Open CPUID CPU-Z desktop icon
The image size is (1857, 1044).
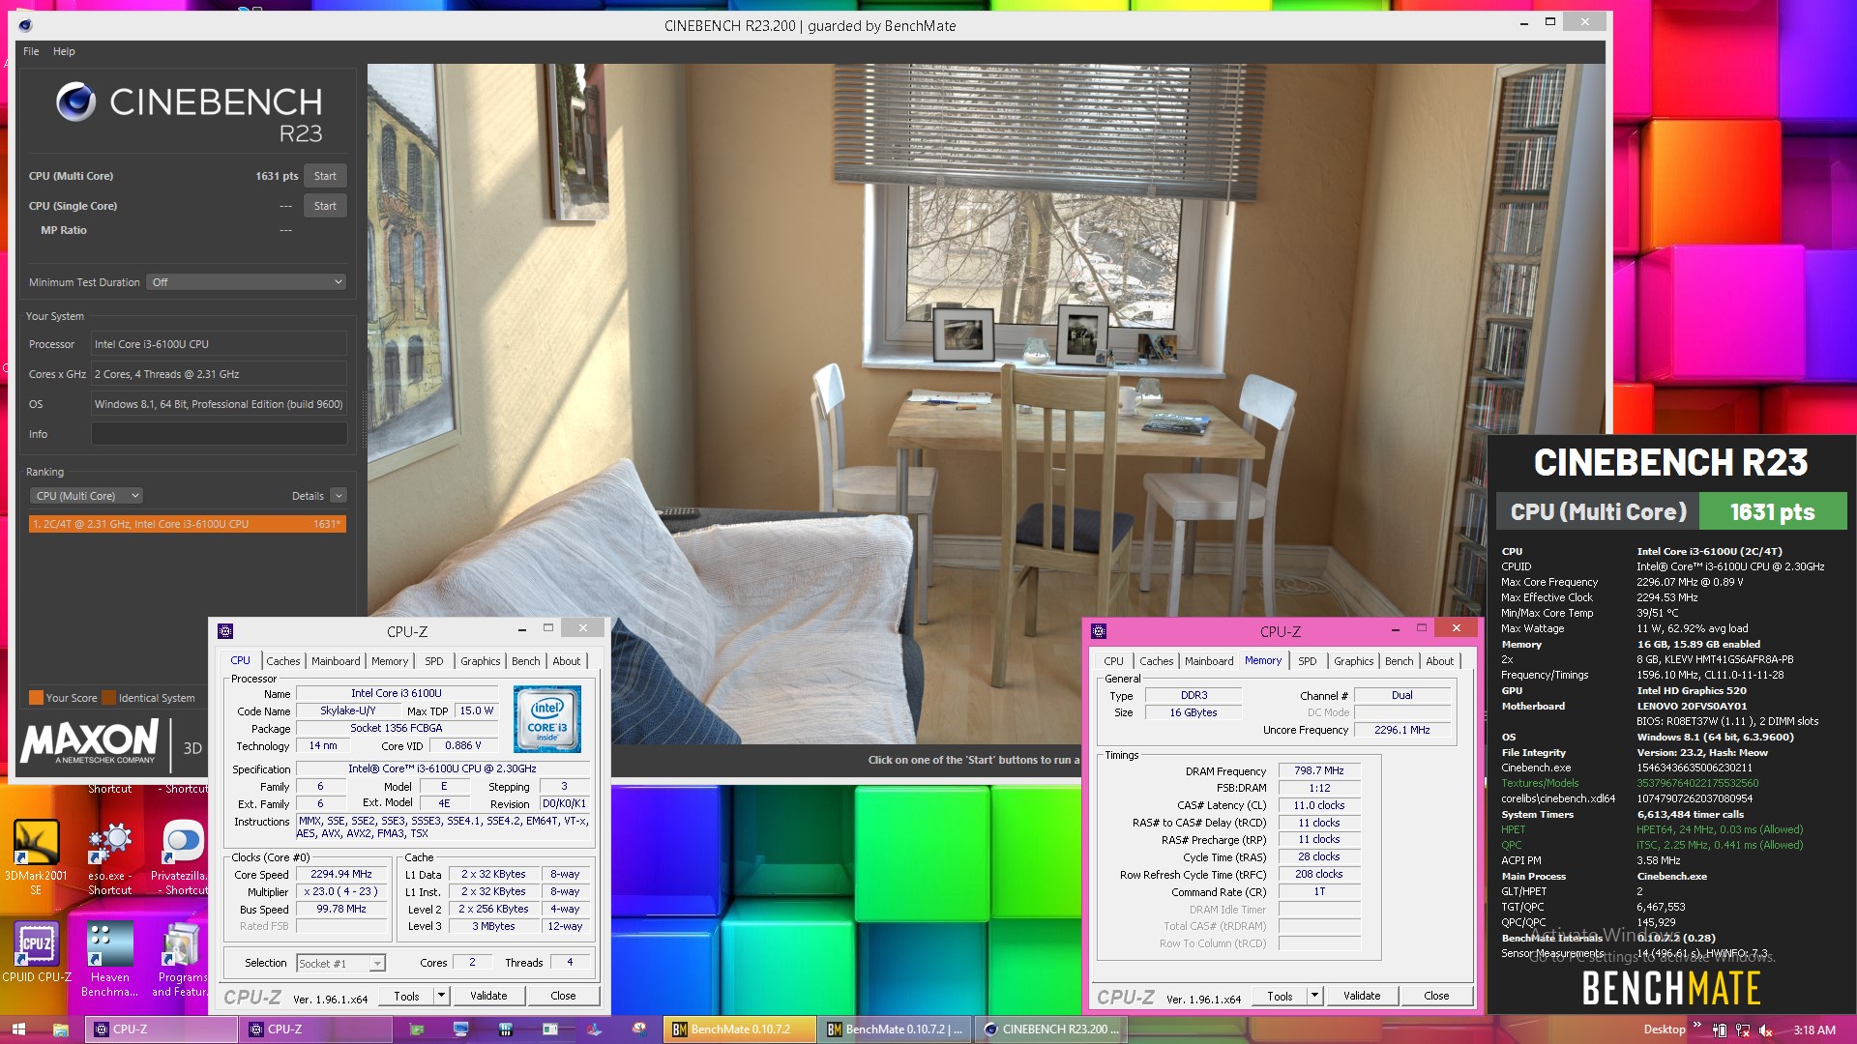[x=37, y=952]
